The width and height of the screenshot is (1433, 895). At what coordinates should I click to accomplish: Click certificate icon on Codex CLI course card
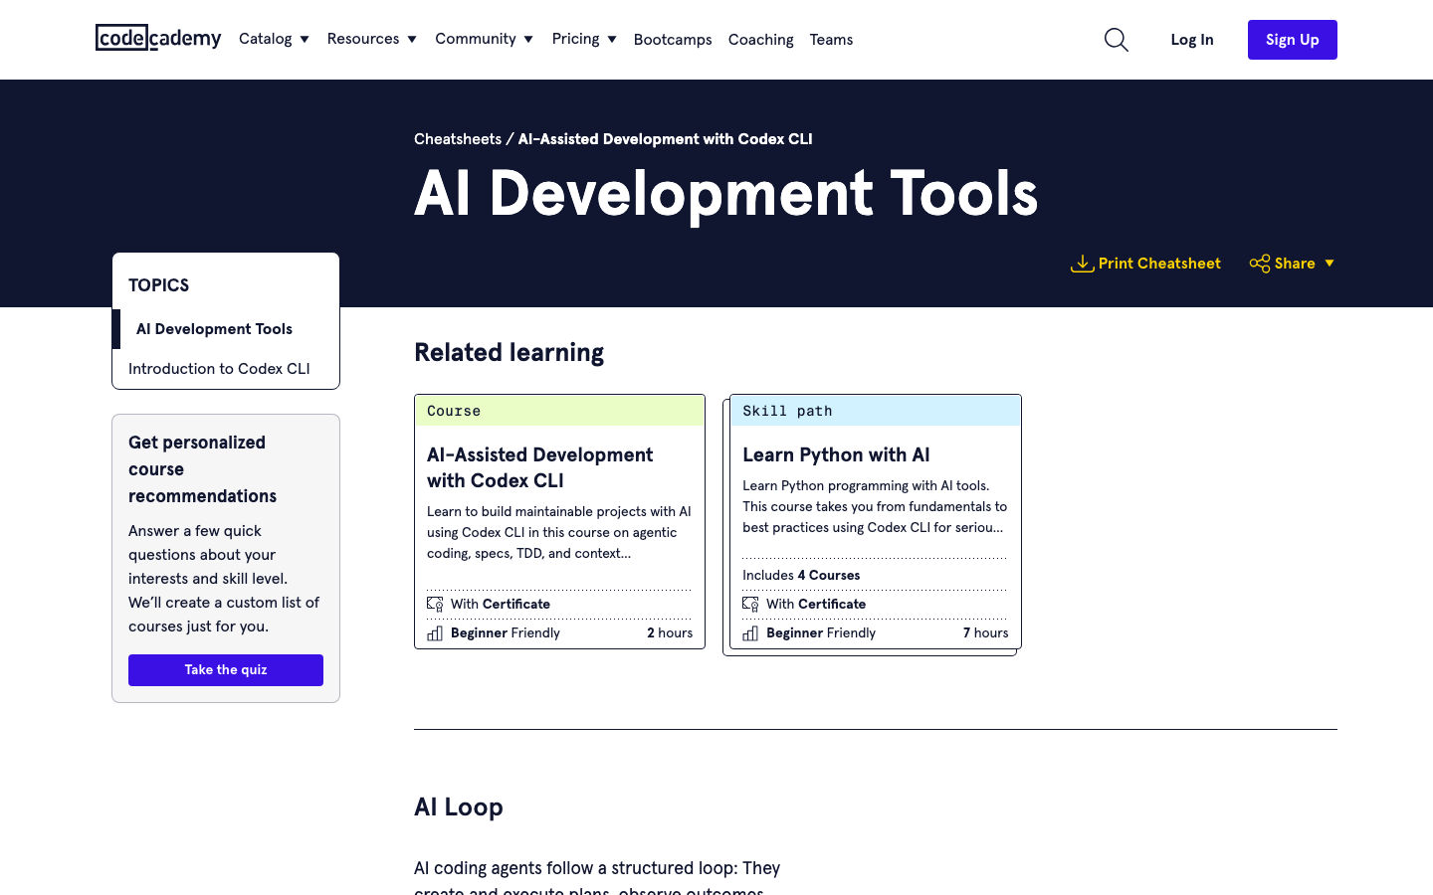435,604
